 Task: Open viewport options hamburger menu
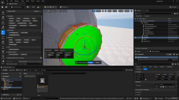pos(45,11)
